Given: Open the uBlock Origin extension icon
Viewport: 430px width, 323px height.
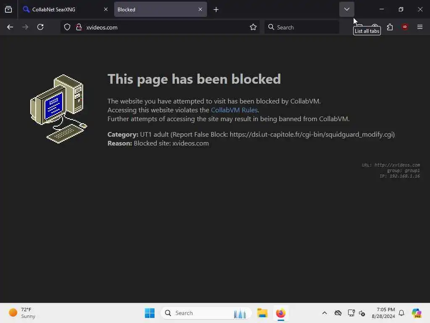Looking at the screenshot, I should click(405, 26).
